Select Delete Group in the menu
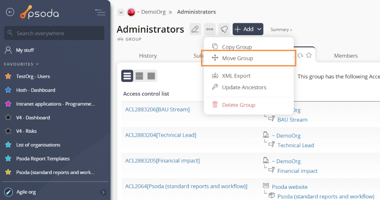The width and height of the screenshot is (380, 200). pos(238,105)
